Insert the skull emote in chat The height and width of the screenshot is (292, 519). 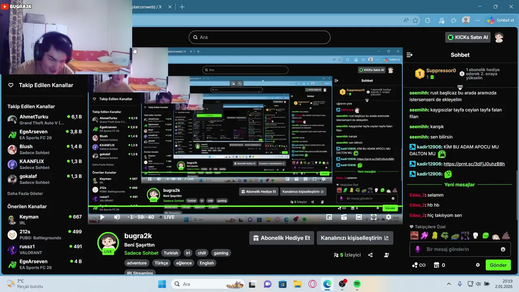pyautogui.click(x=475, y=236)
